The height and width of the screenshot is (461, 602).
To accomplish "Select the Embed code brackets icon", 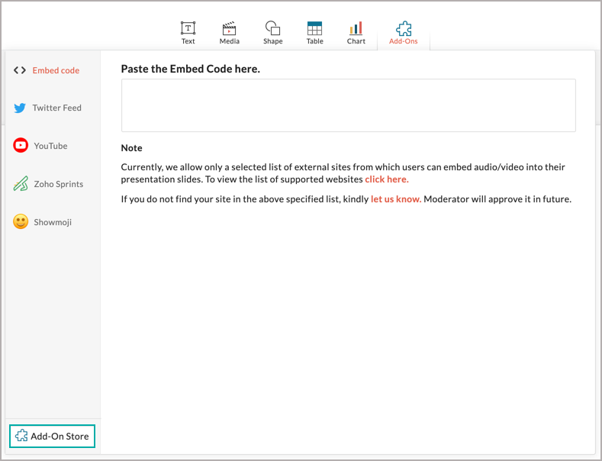I will (20, 70).
